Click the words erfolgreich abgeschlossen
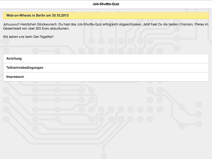The height and width of the screenshot is (159, 212). (122, 24)
